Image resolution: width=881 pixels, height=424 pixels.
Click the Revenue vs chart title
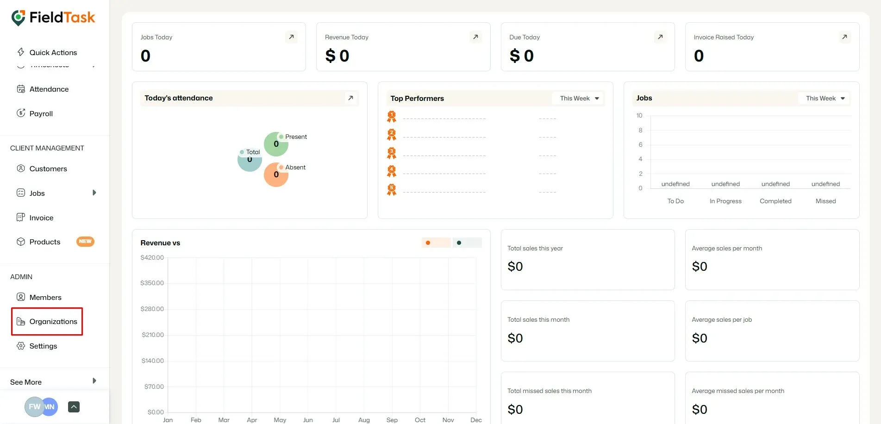tap(160, 243)
